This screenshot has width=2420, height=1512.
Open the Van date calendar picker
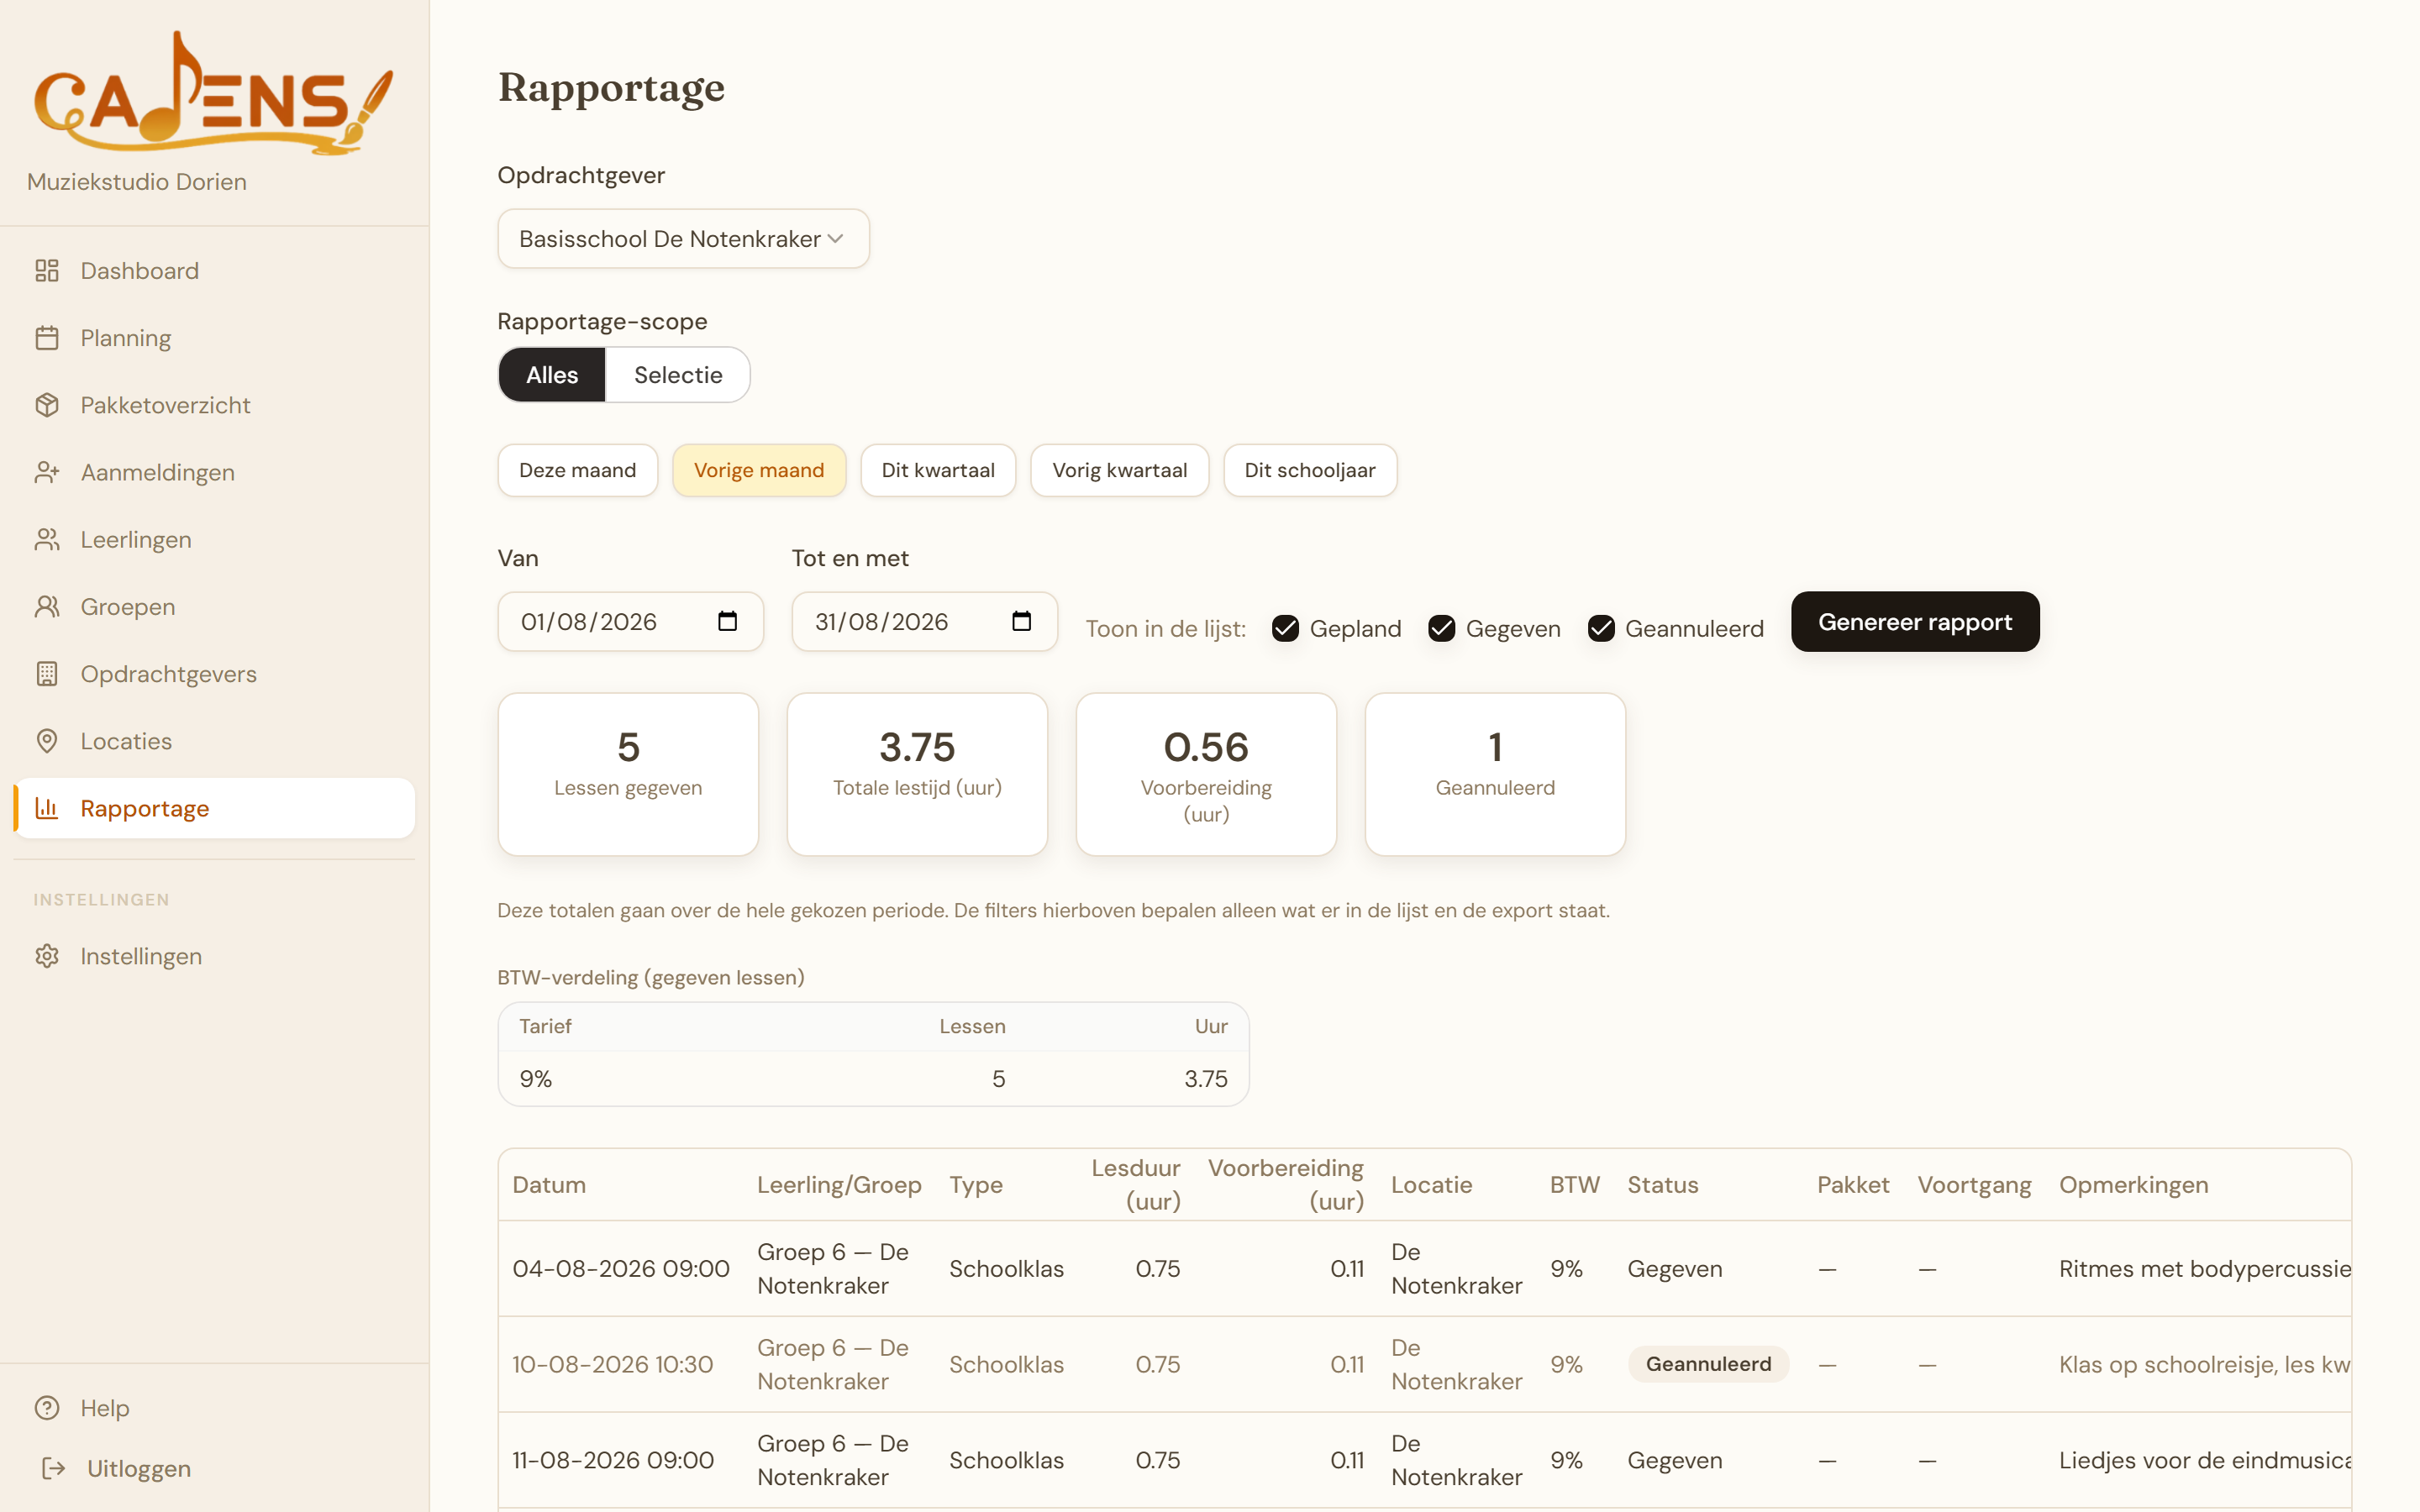click(727, 621)
